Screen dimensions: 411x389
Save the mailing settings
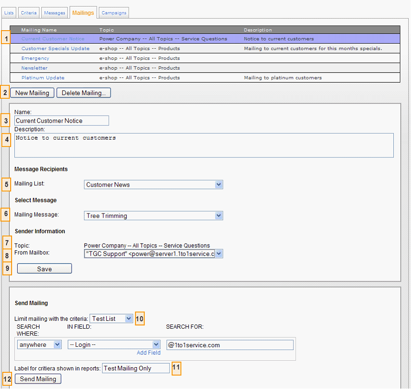point(45,269)
